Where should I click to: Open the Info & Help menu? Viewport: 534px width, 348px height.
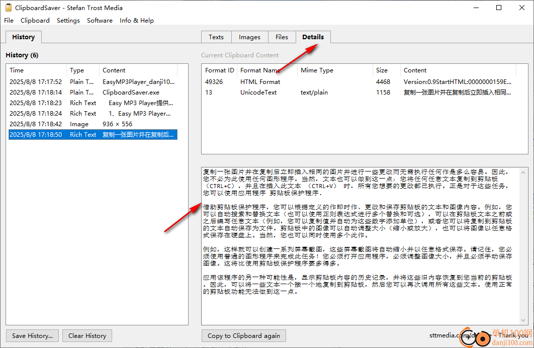(137, 21)
